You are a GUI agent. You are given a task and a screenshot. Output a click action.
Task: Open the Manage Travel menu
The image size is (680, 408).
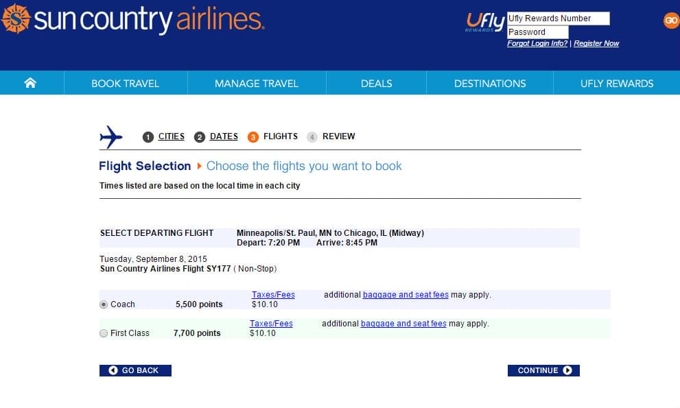pyautogui.click(x=257, y=83)
